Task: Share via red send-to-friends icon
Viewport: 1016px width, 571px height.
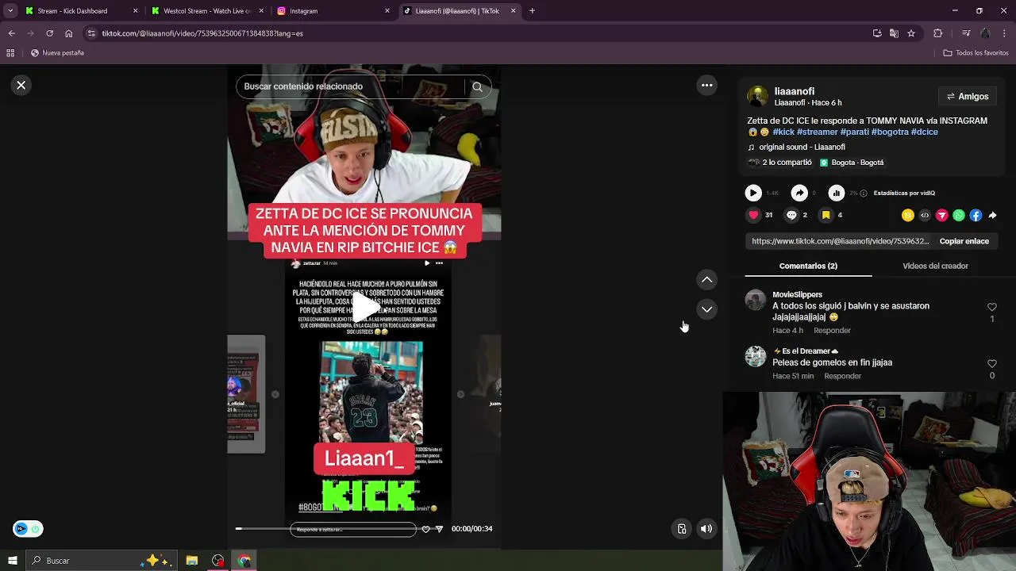Action: click(x=942, y=215)
